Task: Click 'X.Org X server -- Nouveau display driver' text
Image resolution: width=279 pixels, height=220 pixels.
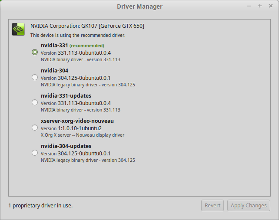Action: 83,135
